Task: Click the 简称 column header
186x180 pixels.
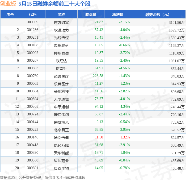Action: 61,14
